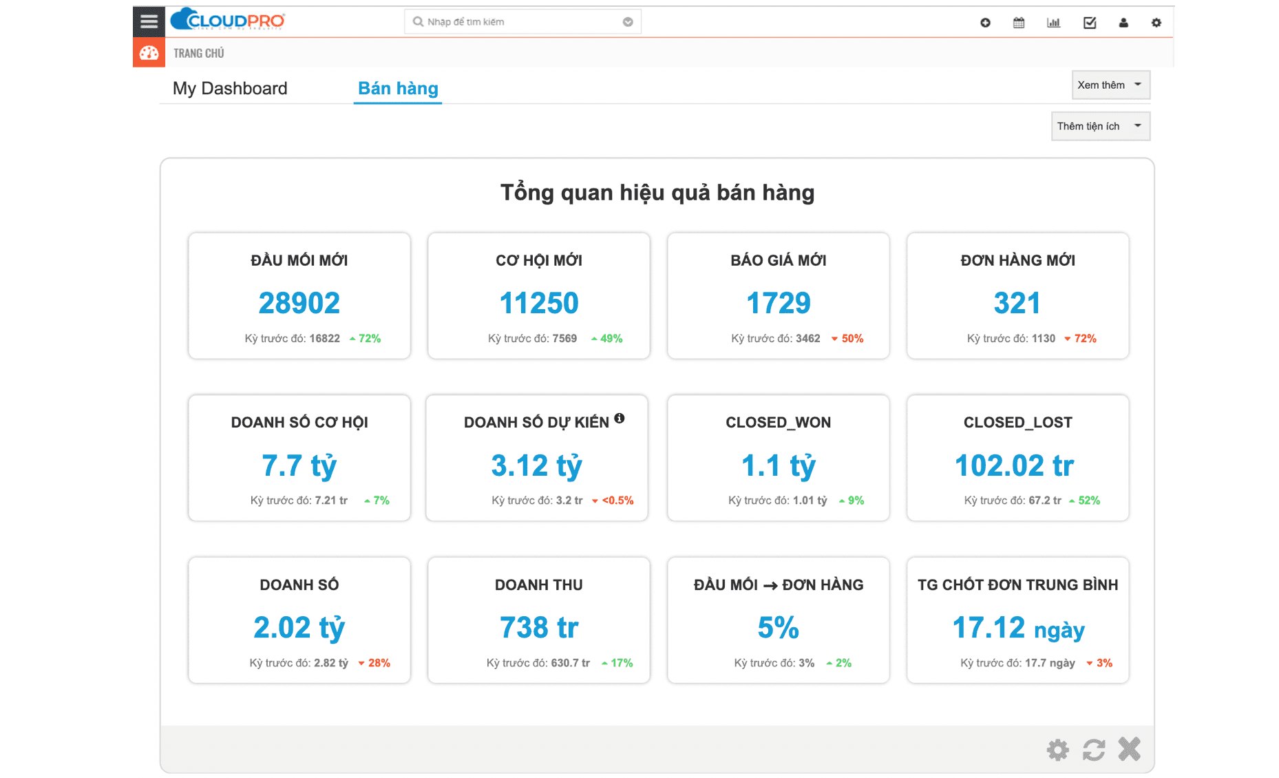Image resolution: width=1279 pixels, height=778 pixels.
Task: Click the search magnifier icon
Action: (417, 22)
